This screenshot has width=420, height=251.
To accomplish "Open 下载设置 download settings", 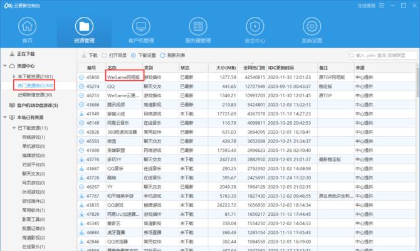I will 144,55.
